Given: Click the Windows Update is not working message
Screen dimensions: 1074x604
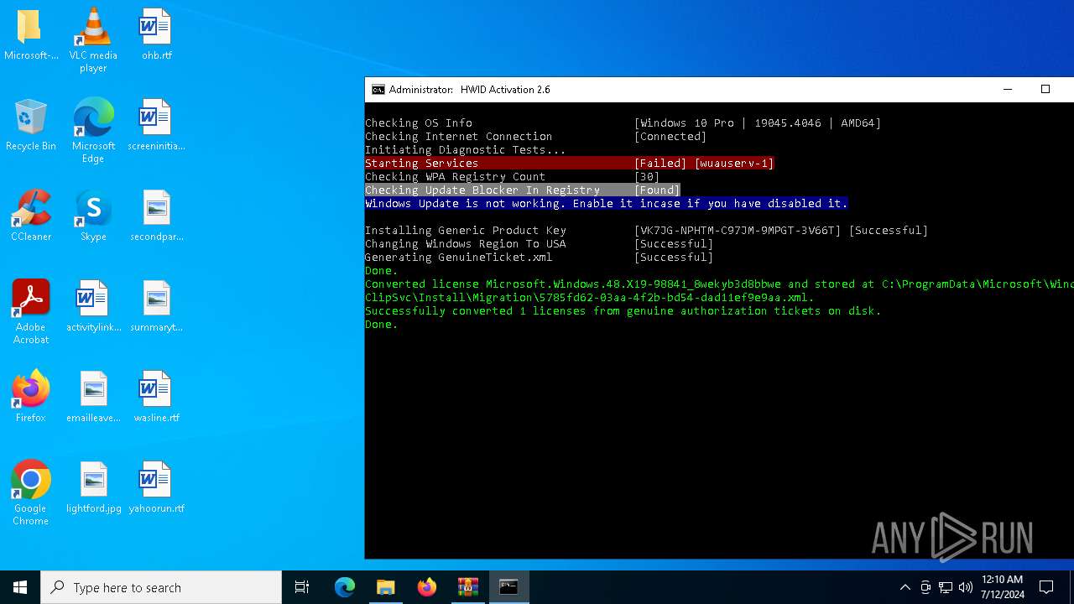Looking at the screenshot, I should 607,204.
